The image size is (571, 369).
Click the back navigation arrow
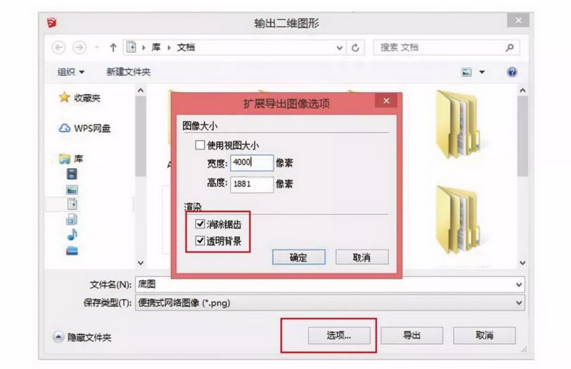pyautogui.click(x=59, y=48)
